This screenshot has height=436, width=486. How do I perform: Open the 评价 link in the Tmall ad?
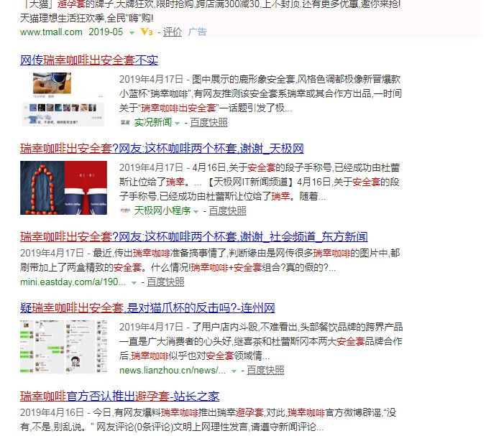click(x=173, y=32)
